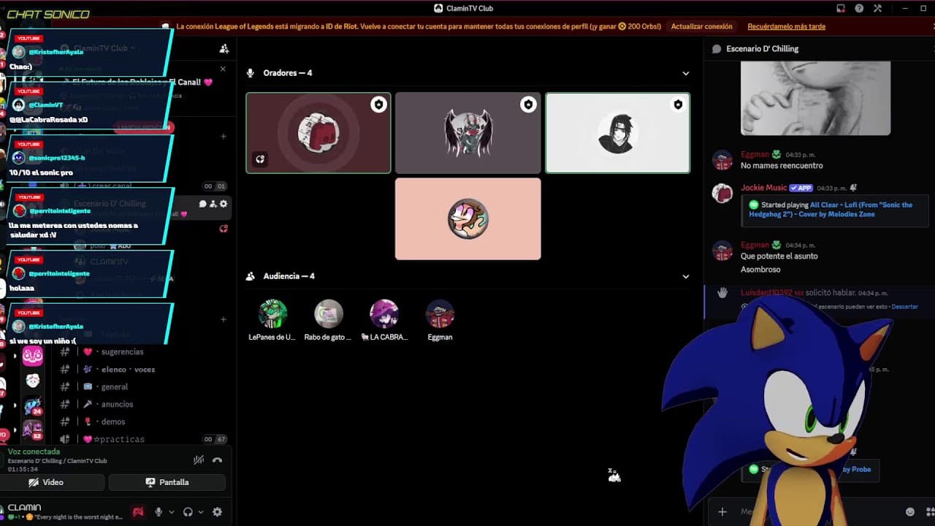This screenshot has width=935, height=526.
Task: Open the server icon with 52 badge
Action: [x=32, y=430]
